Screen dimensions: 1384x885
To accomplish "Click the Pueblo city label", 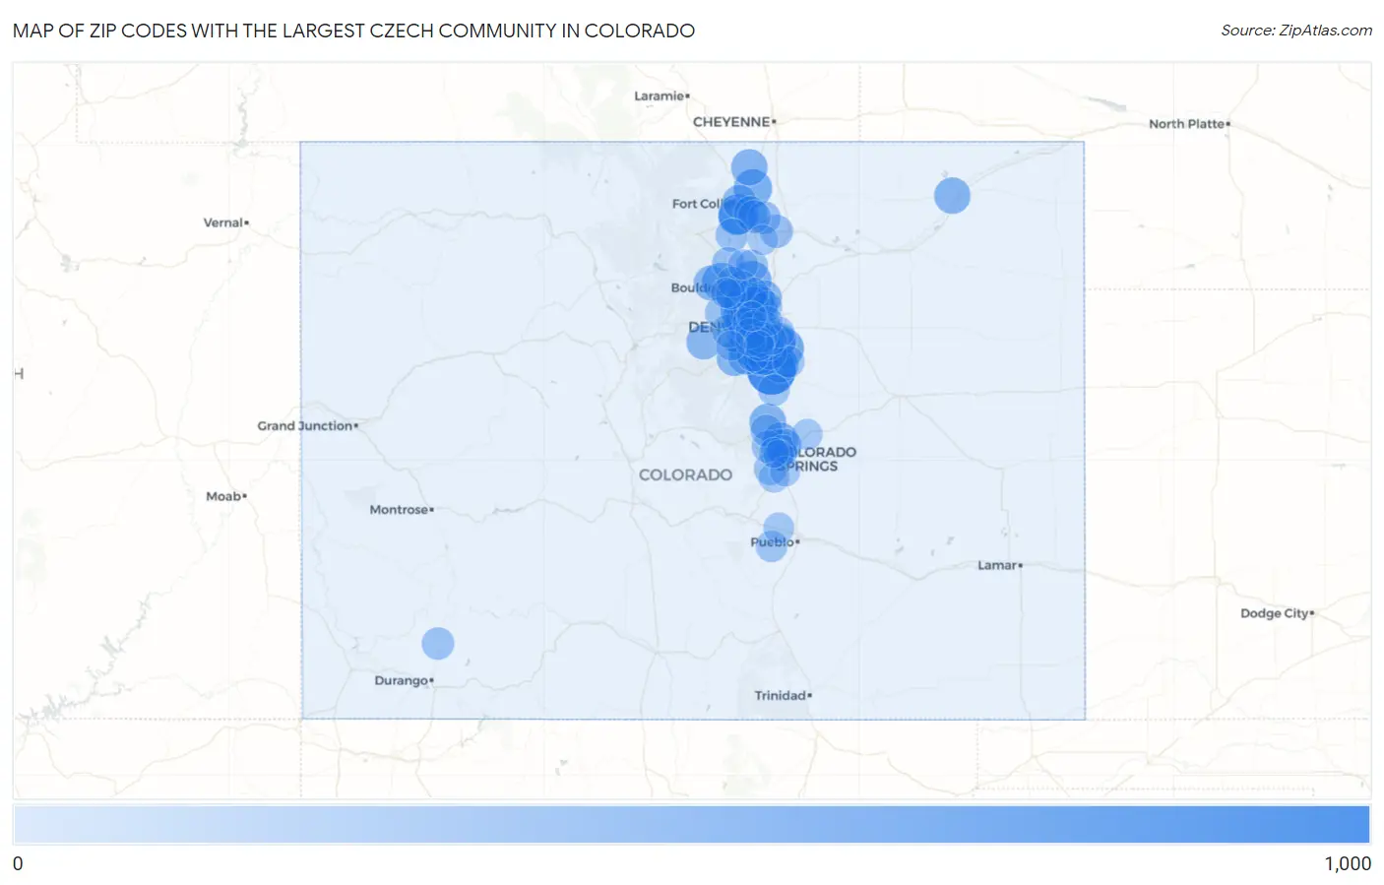I will coord(775,542).
